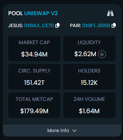Click the liquidity lock icon
123x140 pixels.
[102, 54]
